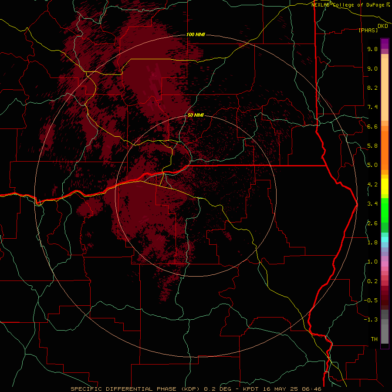Click the DKD label above the color scale
Screen dimensions: 392x392
click(383, 26)
